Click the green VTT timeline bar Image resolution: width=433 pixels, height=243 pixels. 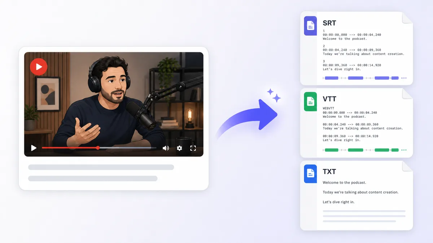click(361, 150)
